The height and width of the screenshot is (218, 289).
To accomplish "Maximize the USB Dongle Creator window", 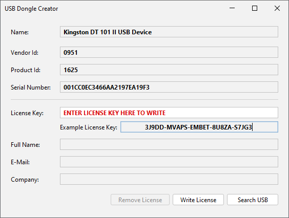I will point(255,8).
